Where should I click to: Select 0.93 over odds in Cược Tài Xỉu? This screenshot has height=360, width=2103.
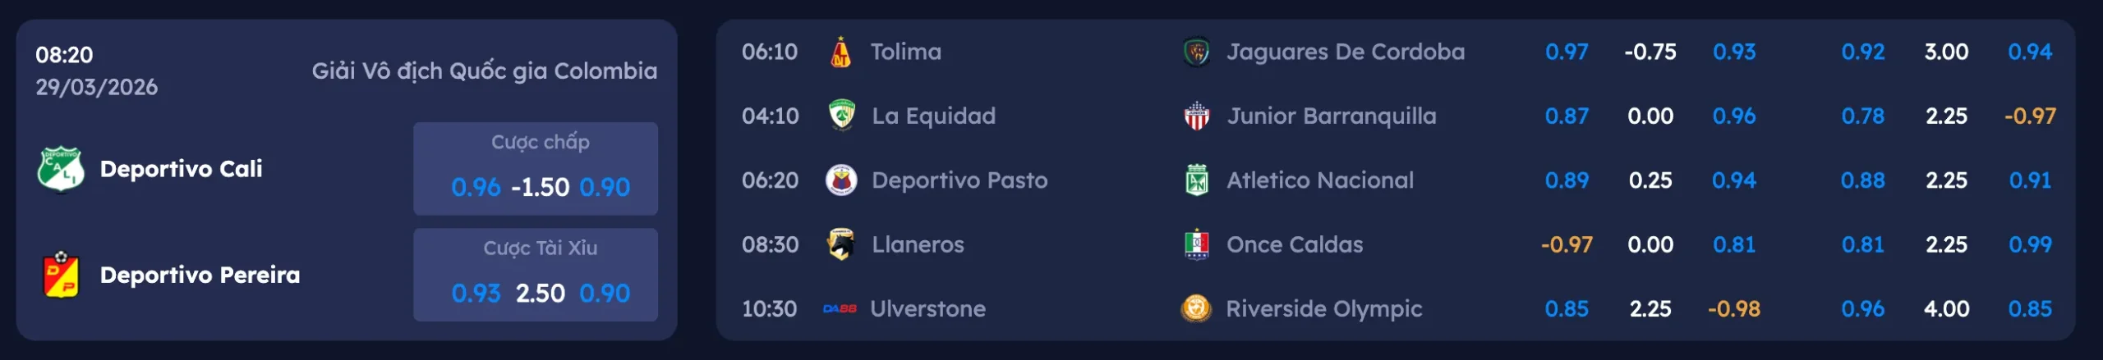coord(476,293)
